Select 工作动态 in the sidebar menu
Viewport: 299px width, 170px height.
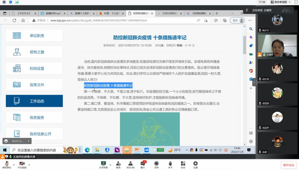click(x=34, y=101)
